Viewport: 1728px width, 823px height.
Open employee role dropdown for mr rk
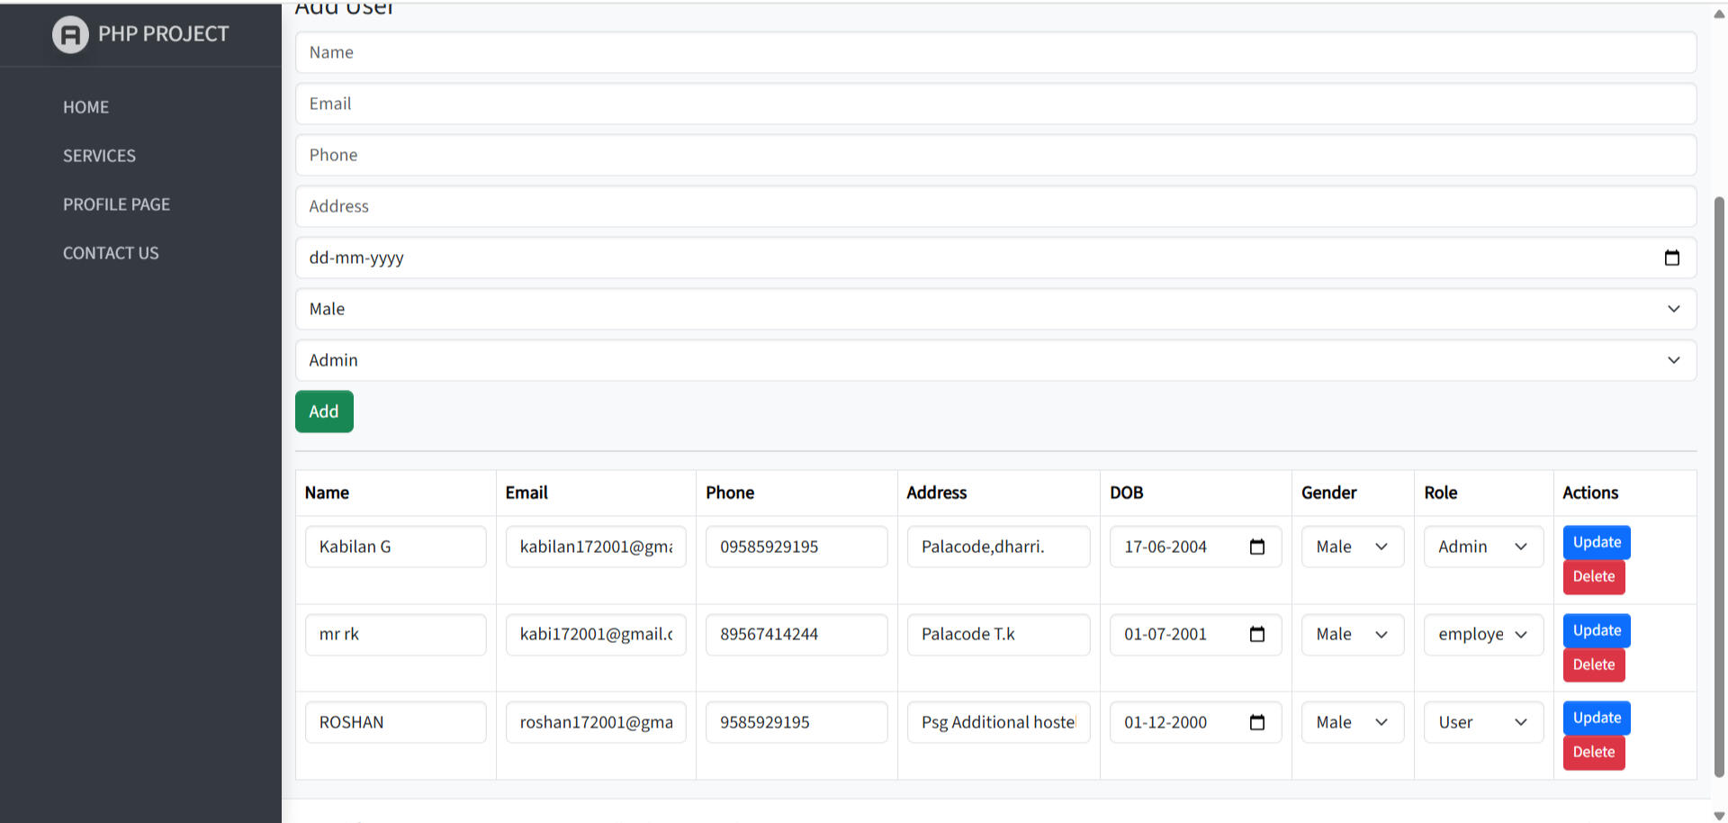[x=1483, y=634]
